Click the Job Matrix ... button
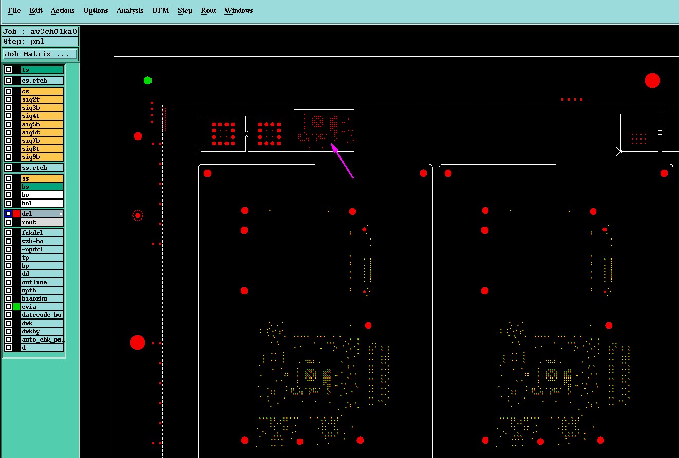 (40, 54)
